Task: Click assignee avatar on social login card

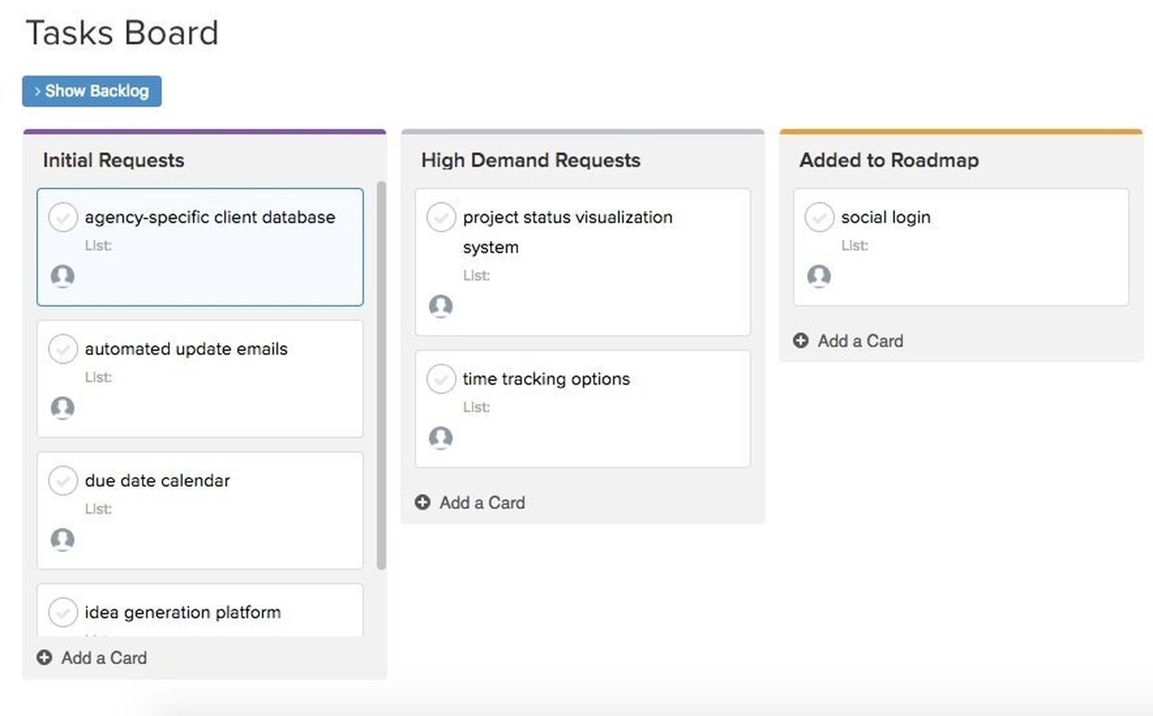Action: [819, 276]
